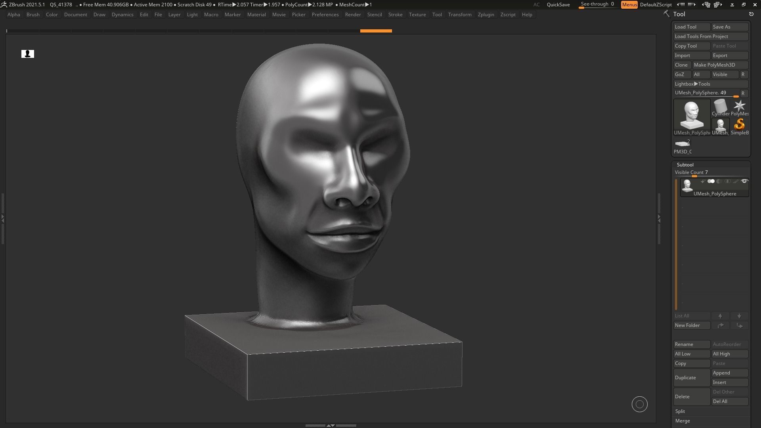This screenshot has width=761, height=428.
Task: Click the viewport navigation circle gizmo
Action: click(639, 404)
